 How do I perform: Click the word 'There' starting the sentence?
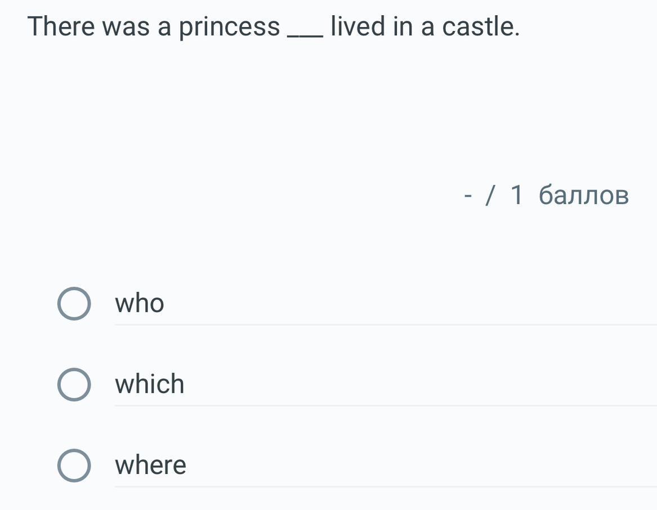point(62,26)
